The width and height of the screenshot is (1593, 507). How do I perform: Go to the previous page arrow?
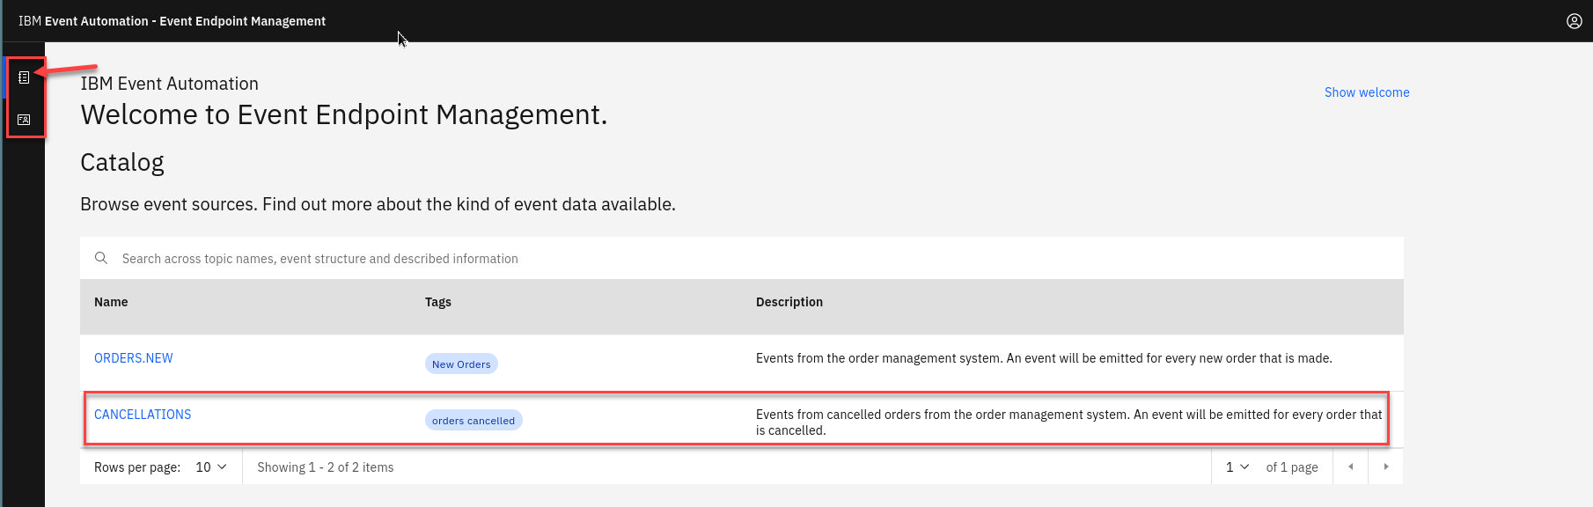pyautogui.click(x=1350, y=467)
